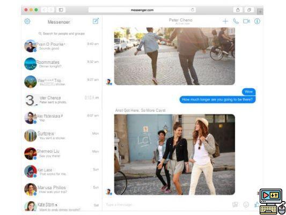Open the emoji picker

tap(246, 204)
